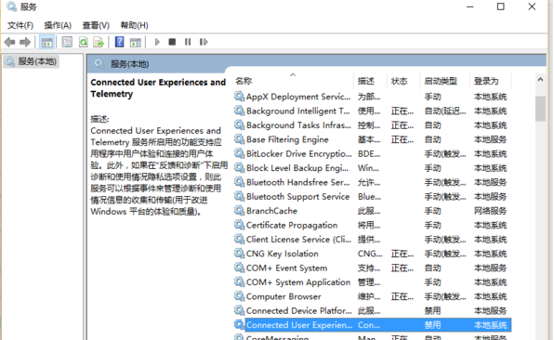Toggle the show/hide action pane icon

136,43
